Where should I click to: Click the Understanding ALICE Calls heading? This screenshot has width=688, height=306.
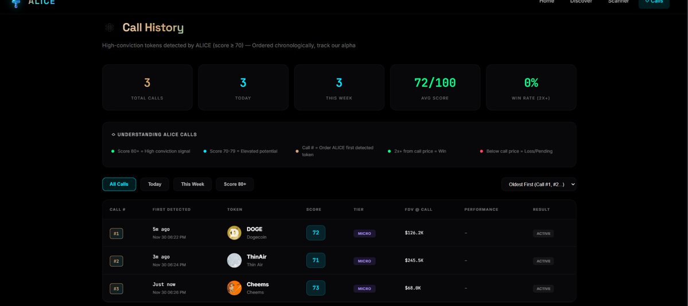point(157,135)
